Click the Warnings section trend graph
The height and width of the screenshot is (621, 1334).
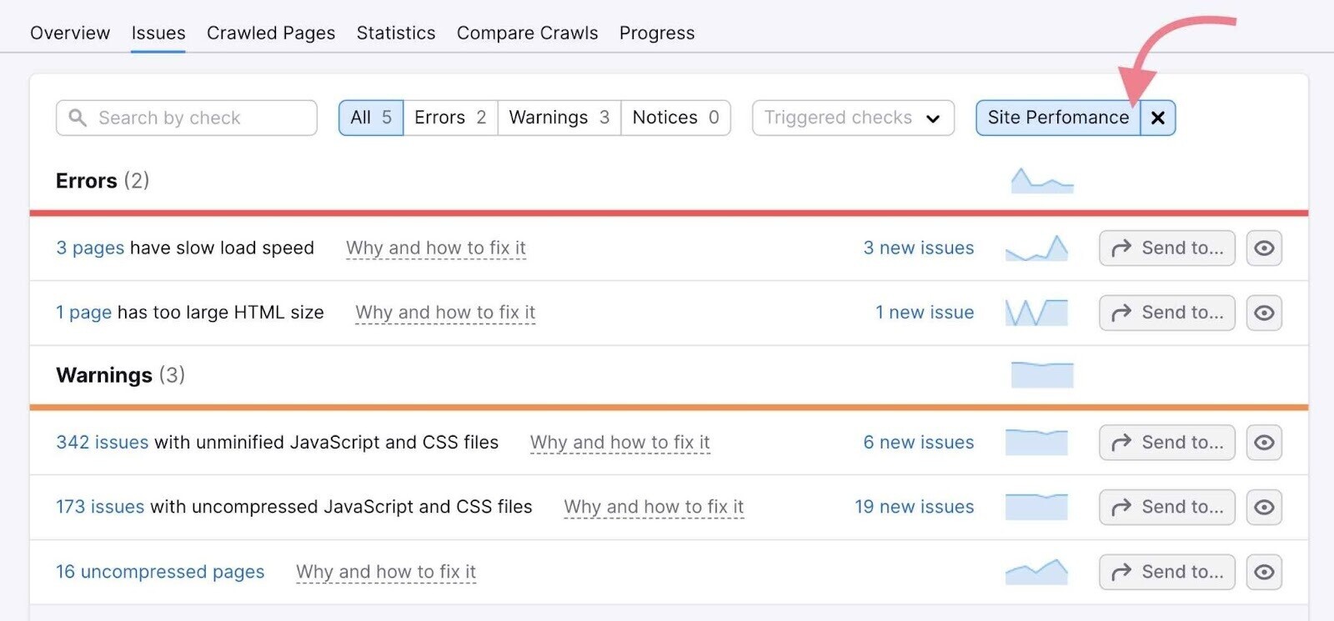tap(1041, 375)
